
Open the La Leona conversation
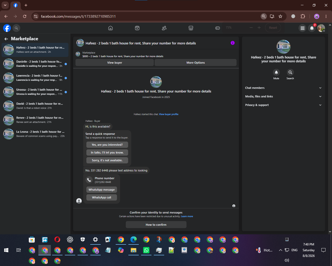click(35, 134)
